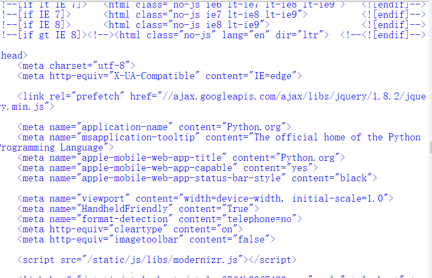Click the apple-mobile-web-app-status-bar-style line

[x=197, y=178]
